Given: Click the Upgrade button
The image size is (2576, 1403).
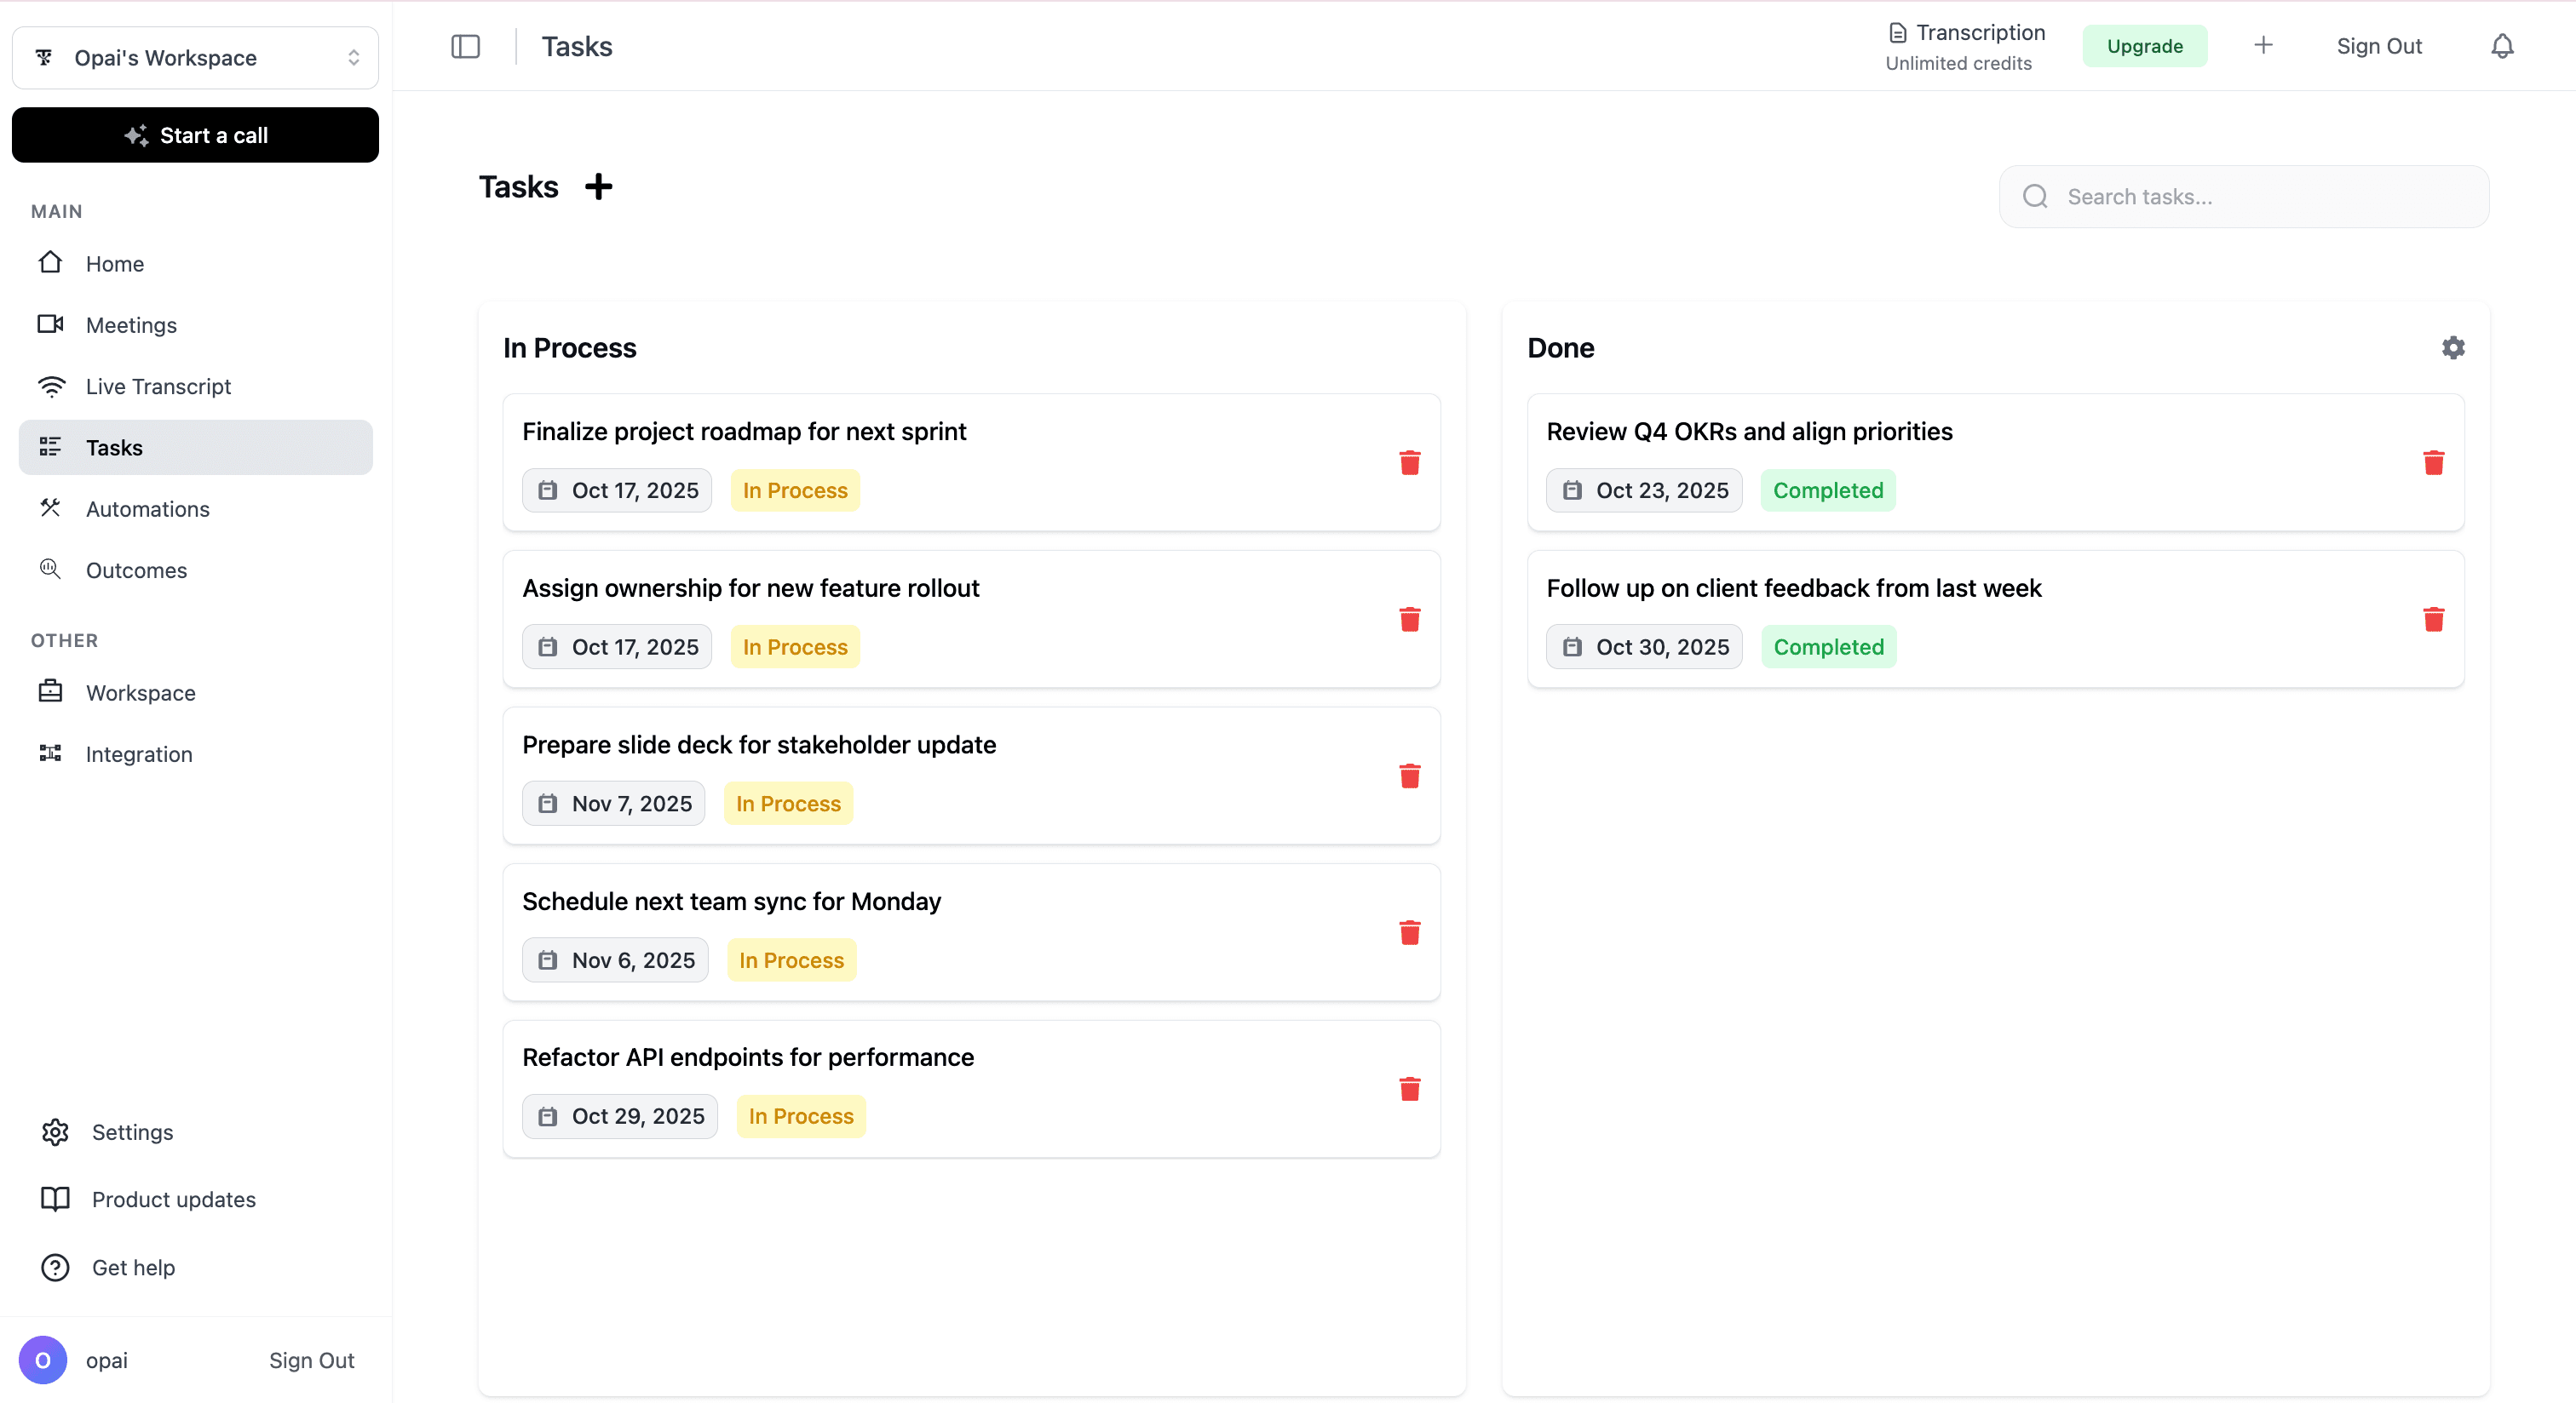Looking at the screenshot, I should [x=2144, y=45].
